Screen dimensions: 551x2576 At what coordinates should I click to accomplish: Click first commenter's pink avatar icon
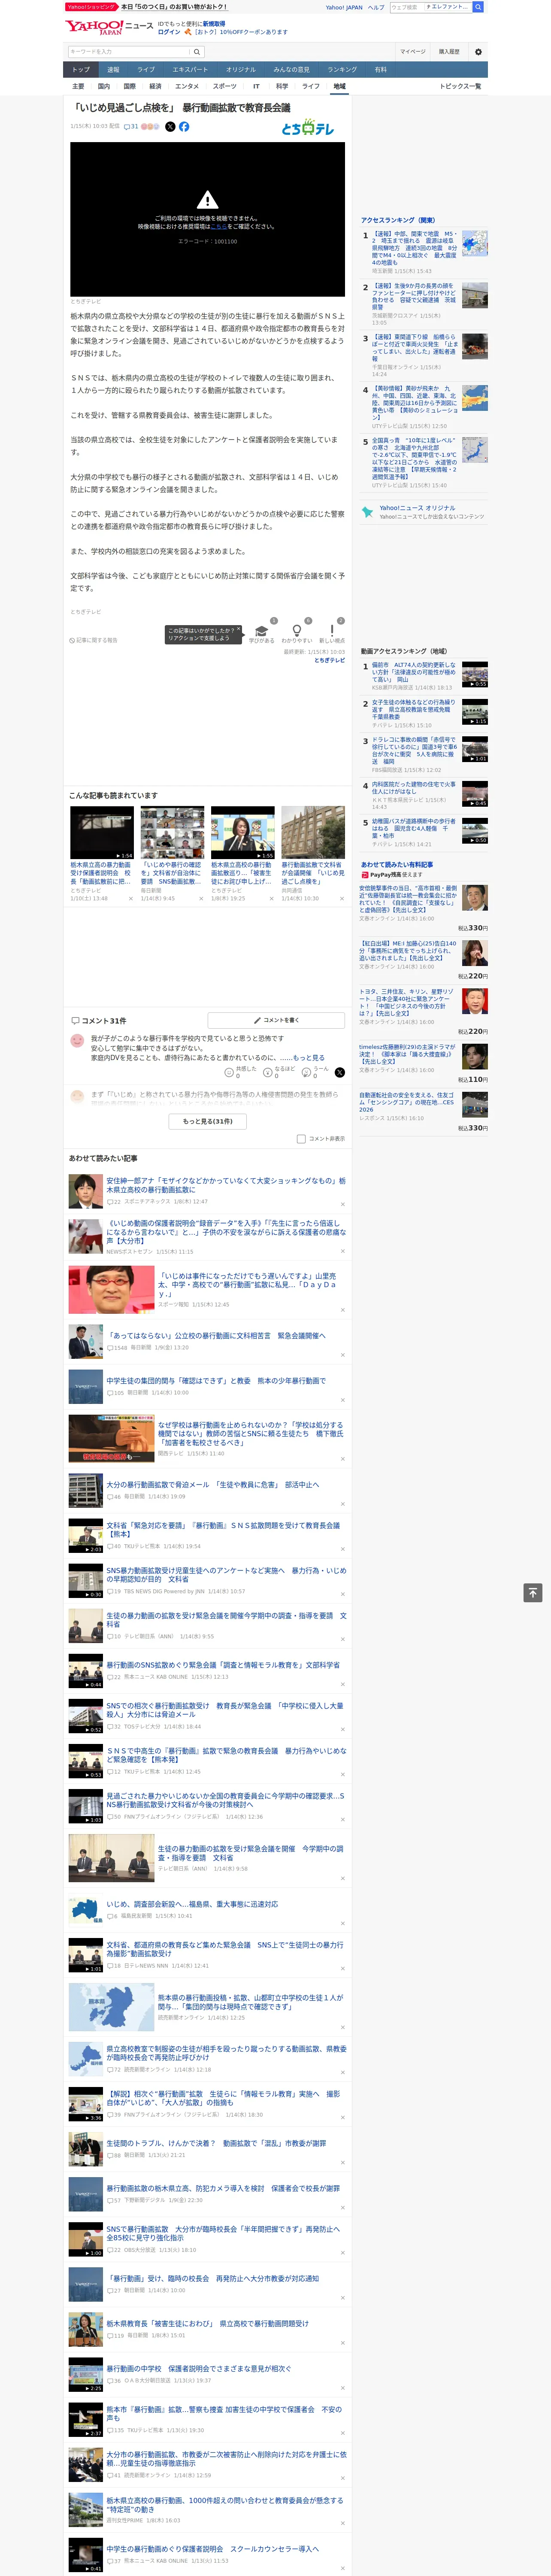coord(77,1041)
